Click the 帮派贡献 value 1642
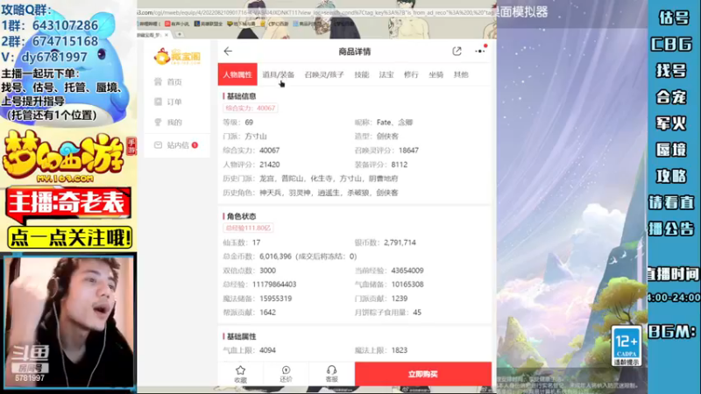This screenshot has height=394, width=701. tap(267, 313)
